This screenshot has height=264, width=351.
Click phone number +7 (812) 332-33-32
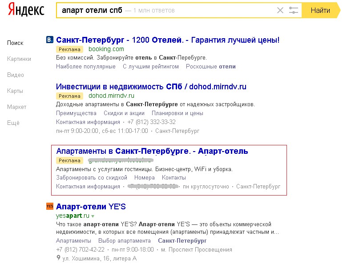[152, 122]
